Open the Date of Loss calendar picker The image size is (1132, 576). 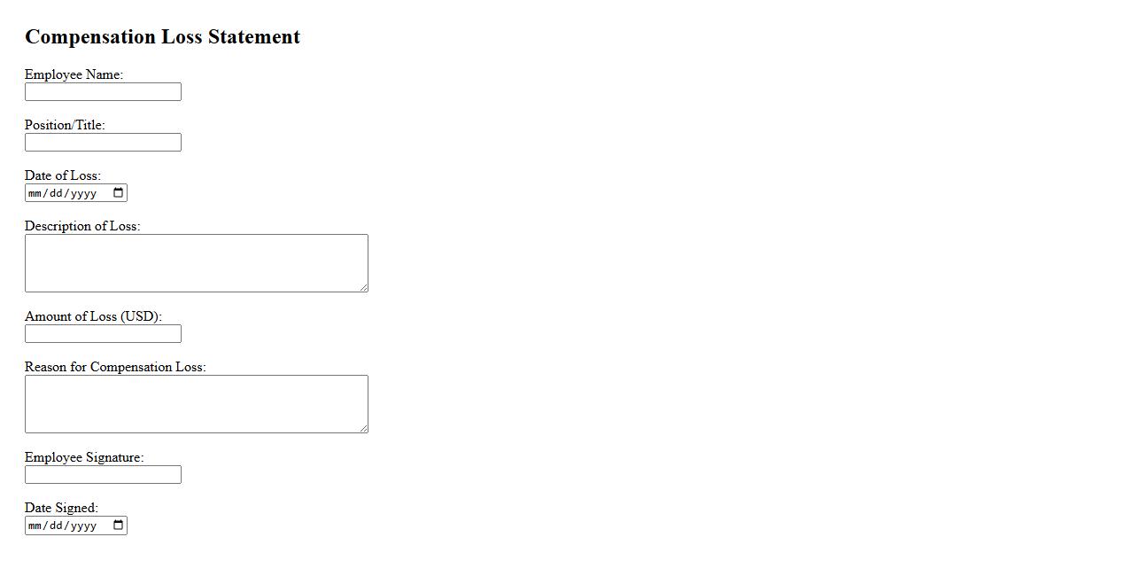[119, 193]
